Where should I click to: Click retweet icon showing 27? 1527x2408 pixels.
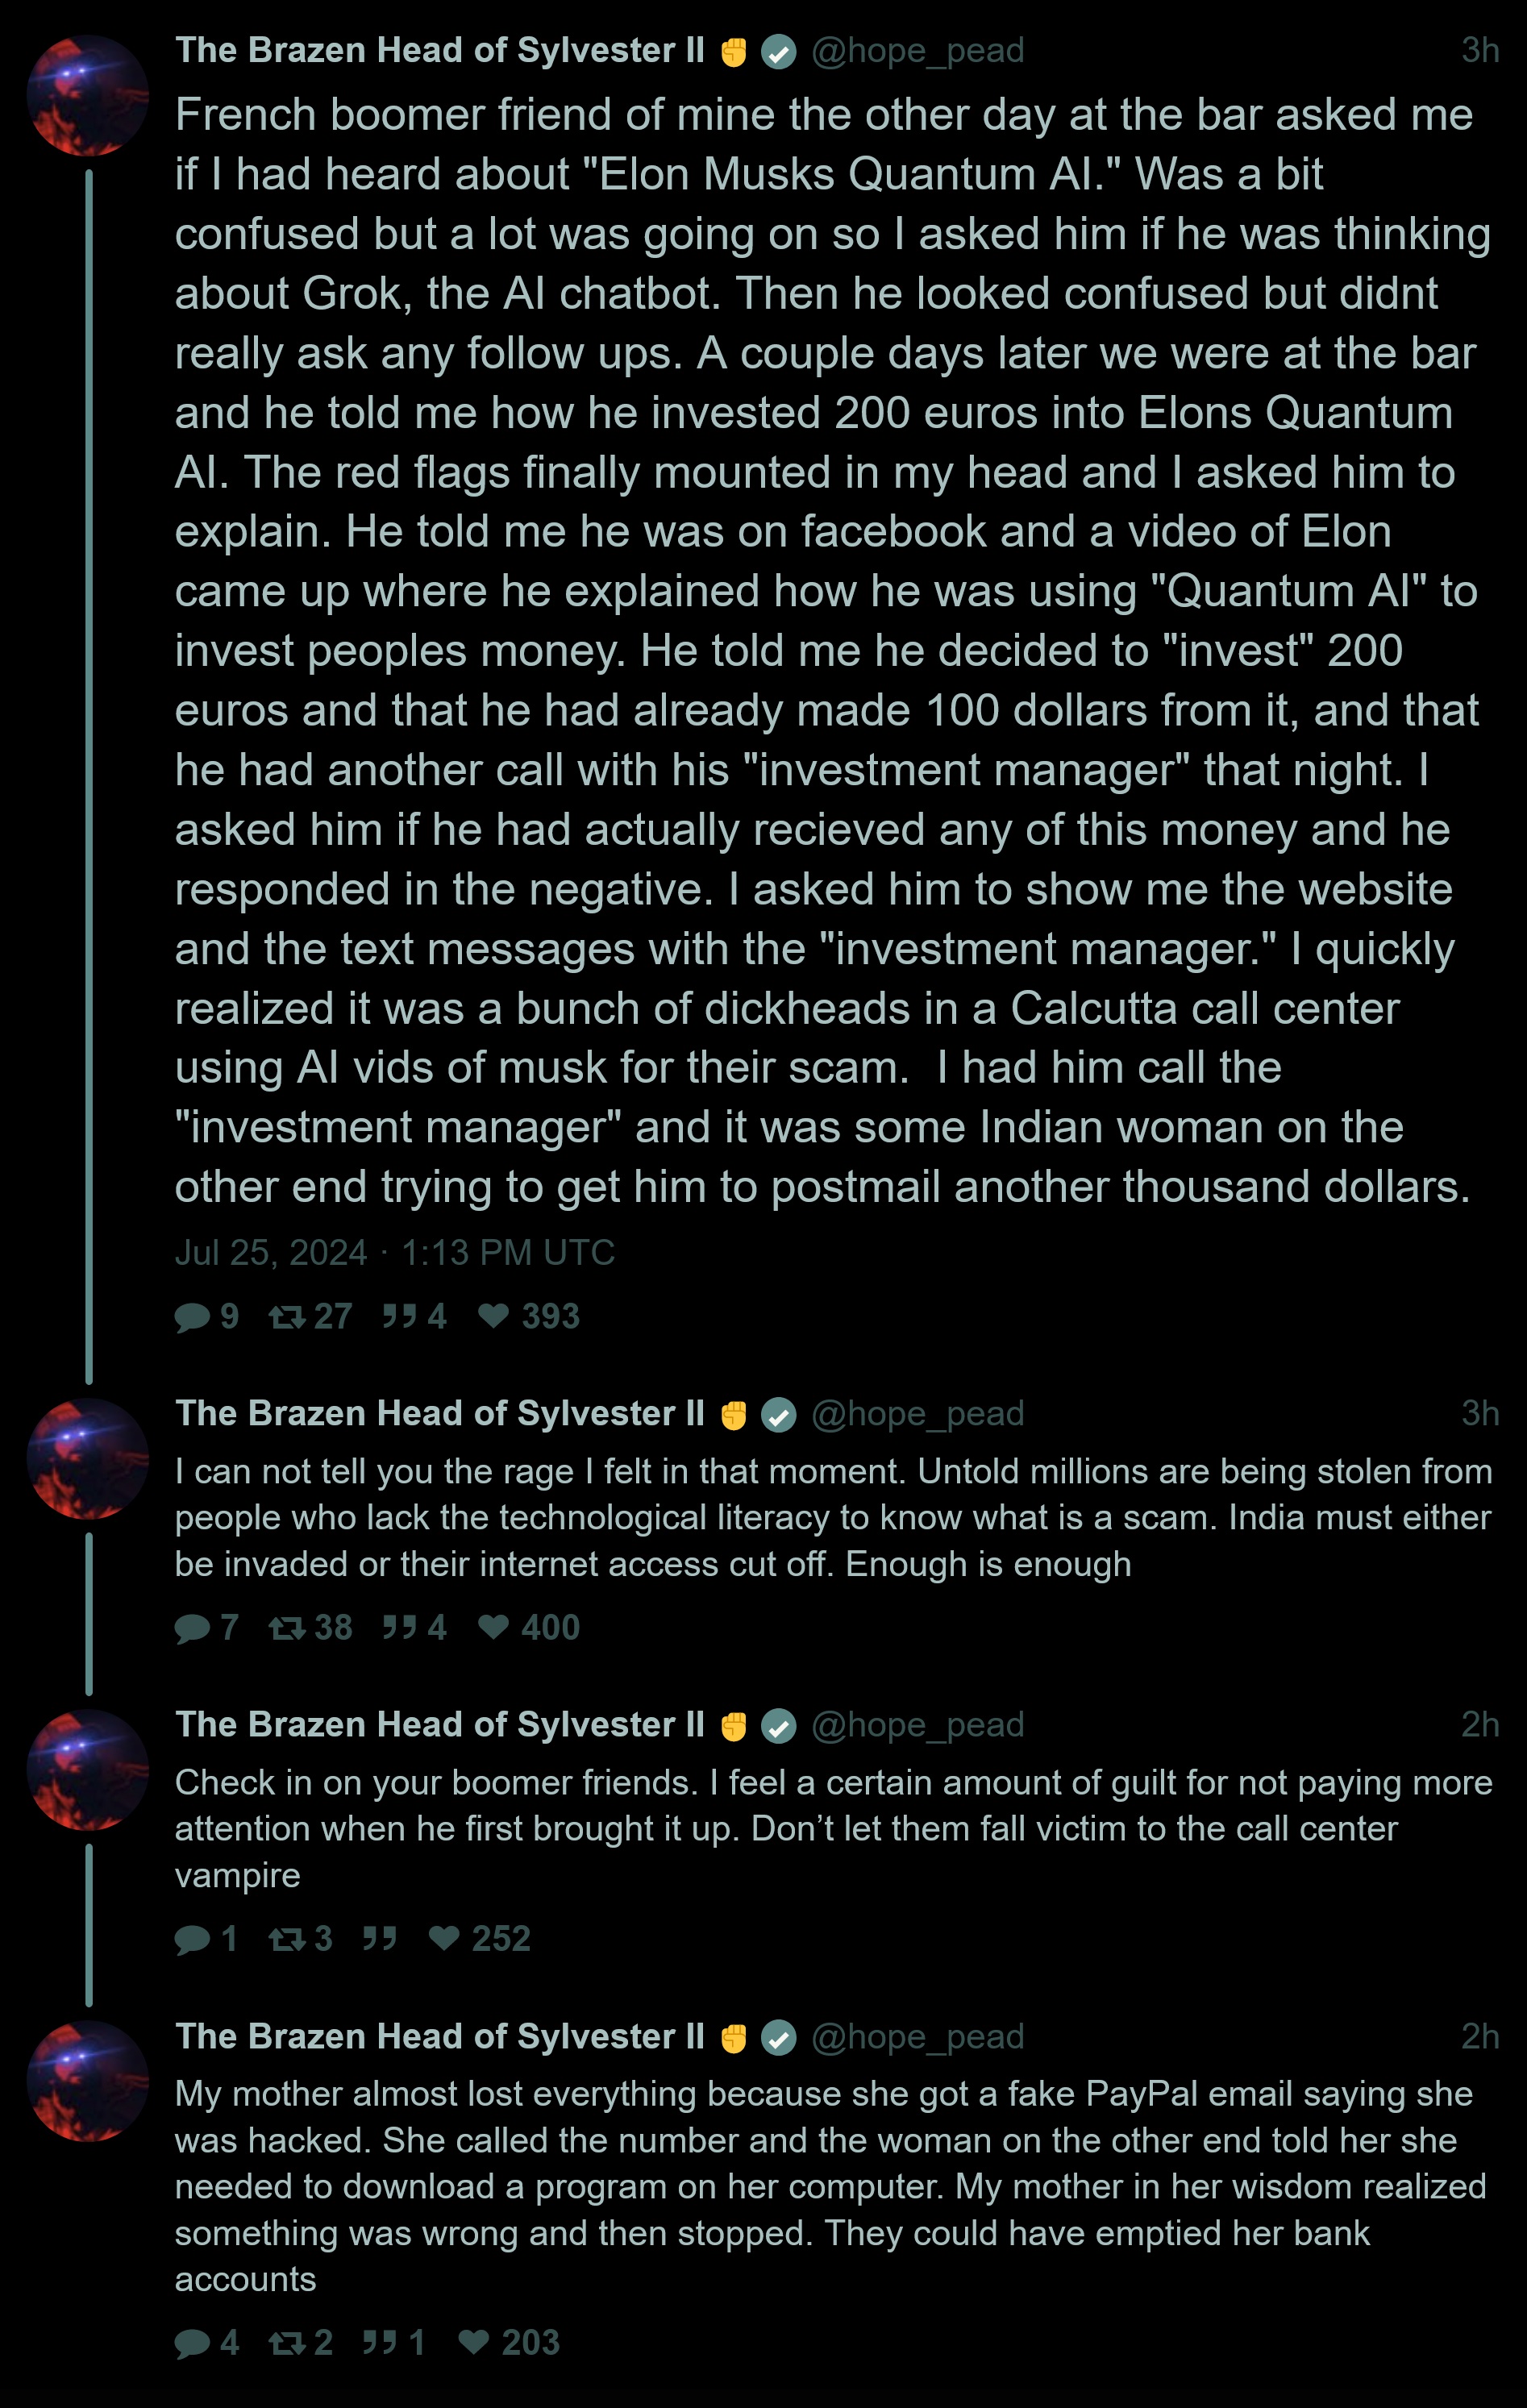tap(287, 1317)
